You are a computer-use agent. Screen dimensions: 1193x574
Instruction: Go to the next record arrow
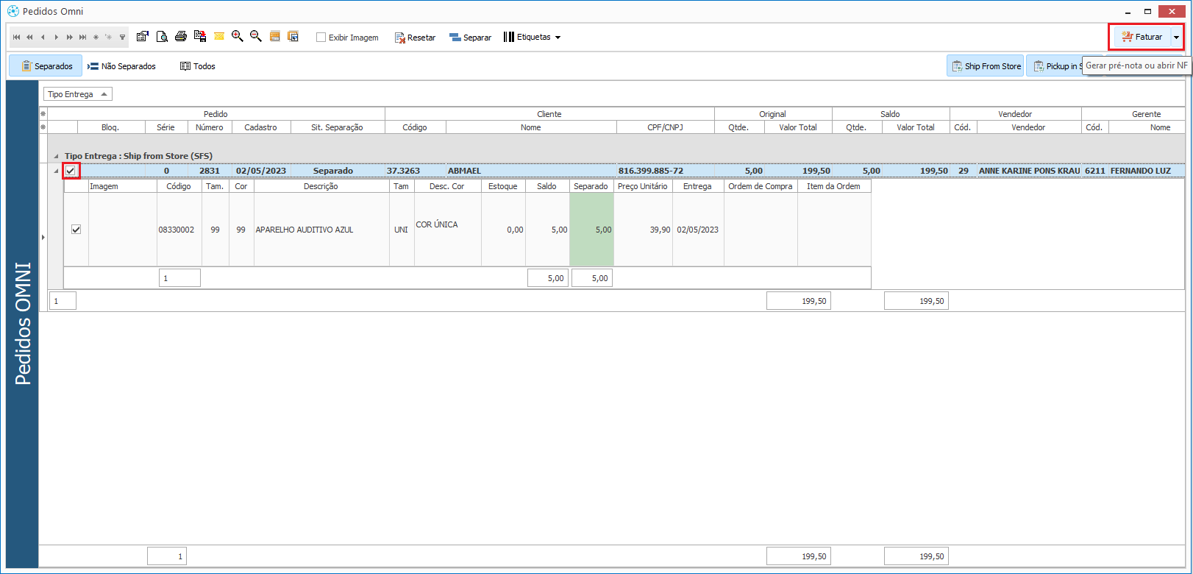pos(56,37)
